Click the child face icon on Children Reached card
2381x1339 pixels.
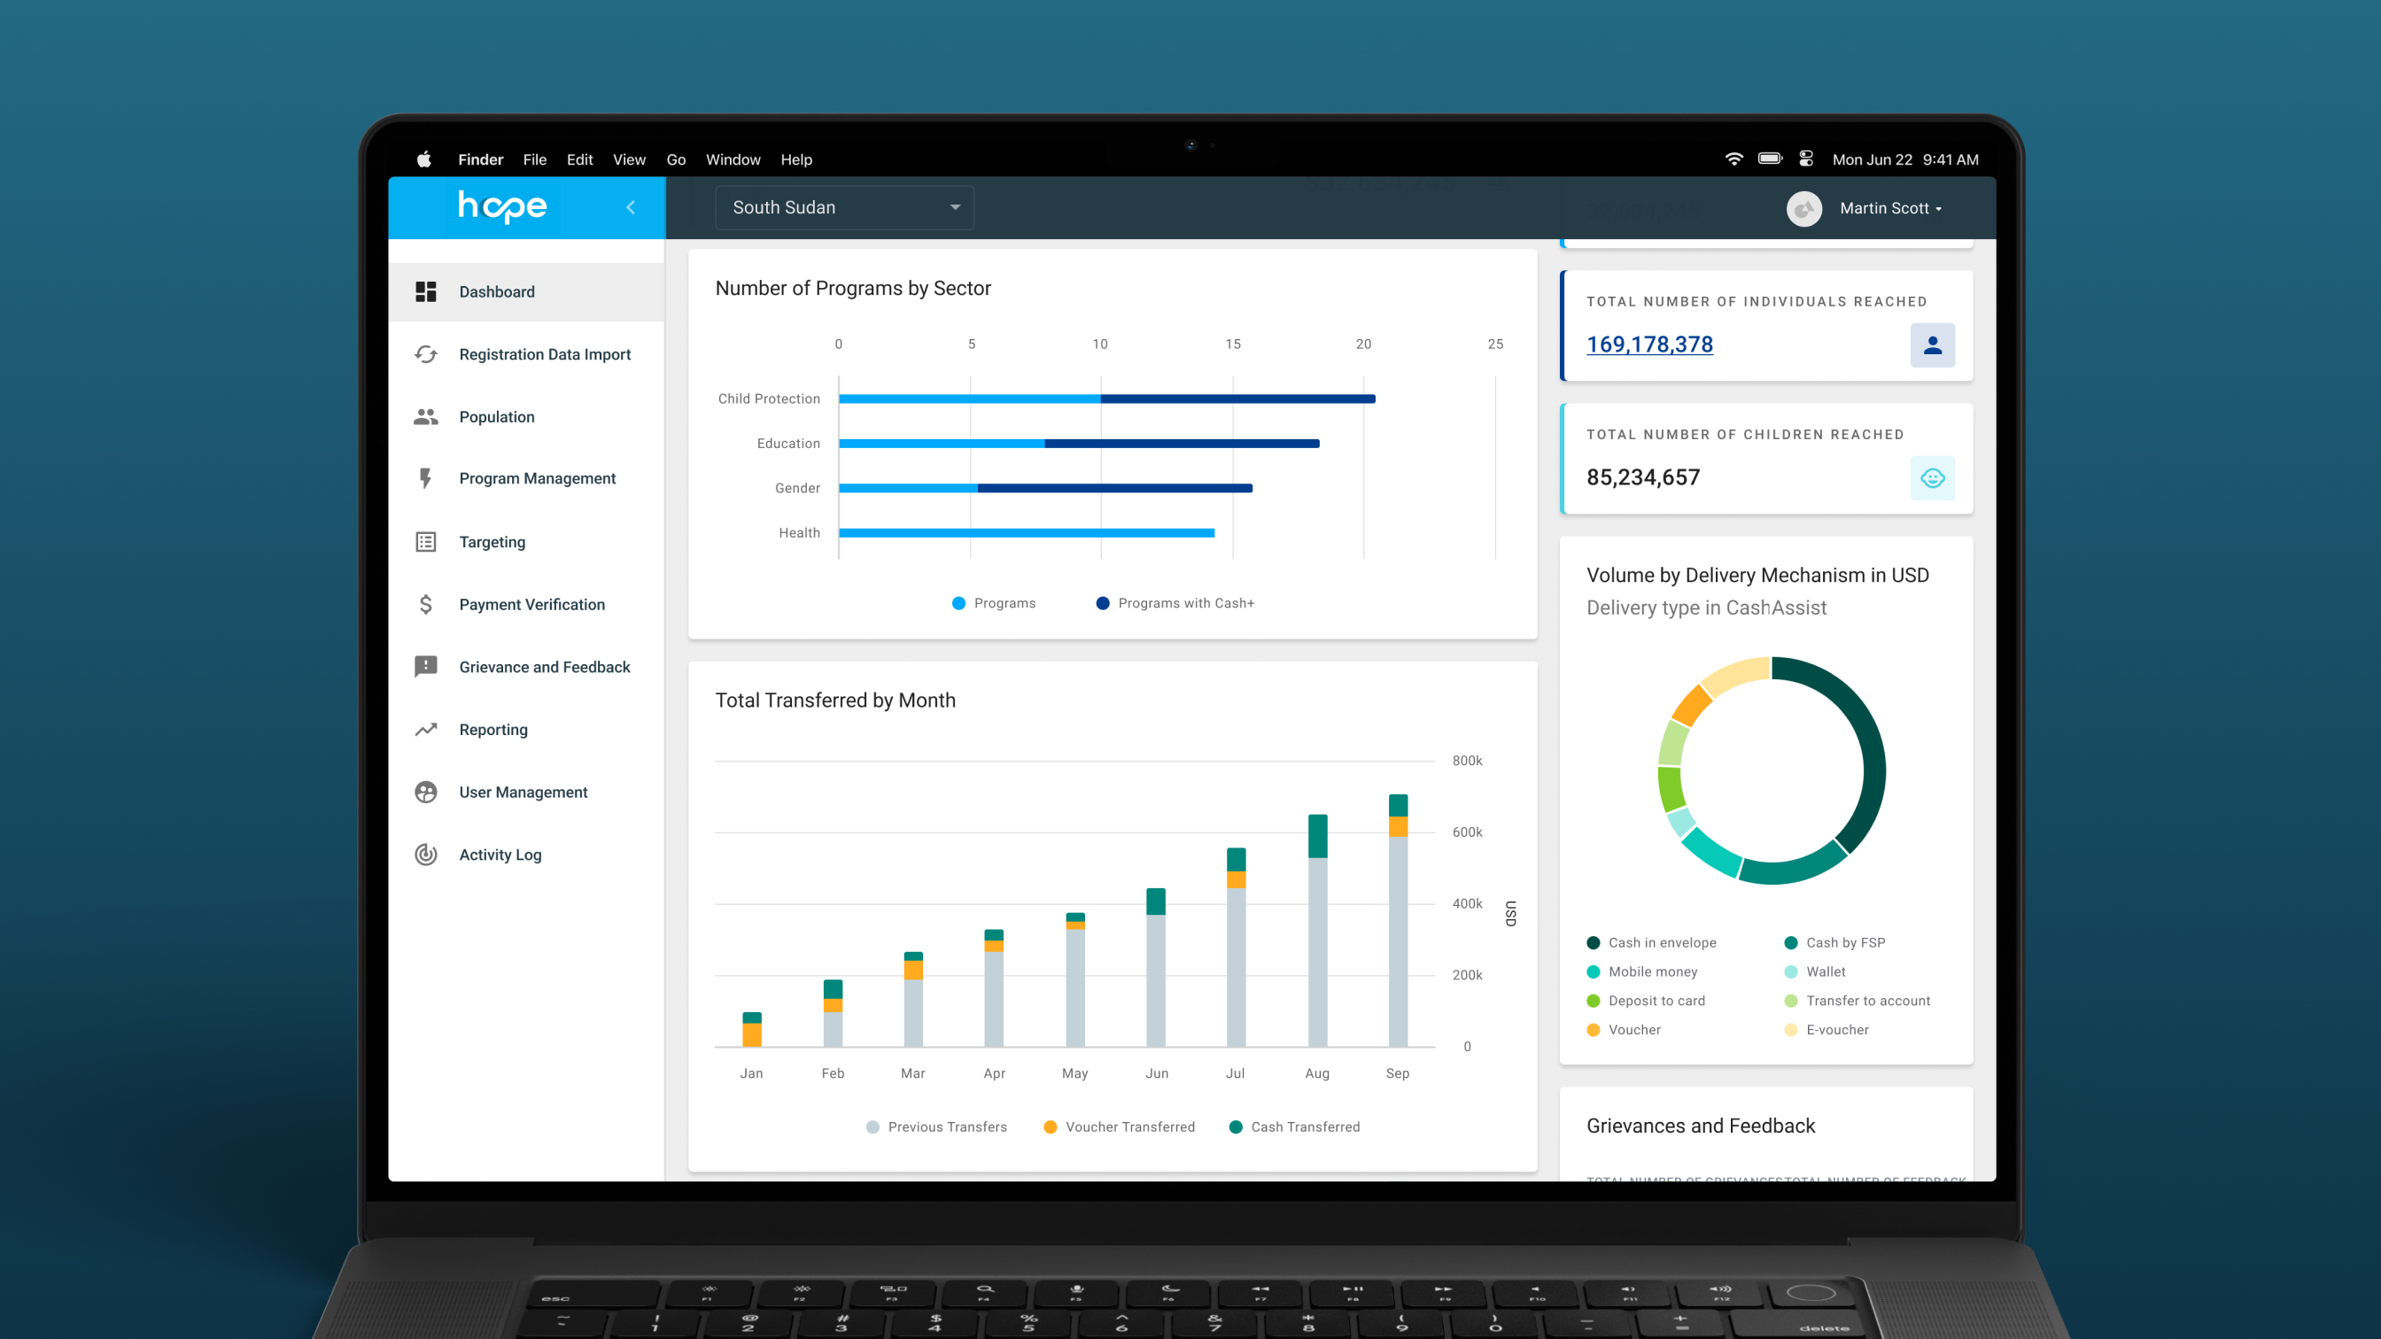point(1932,477)
